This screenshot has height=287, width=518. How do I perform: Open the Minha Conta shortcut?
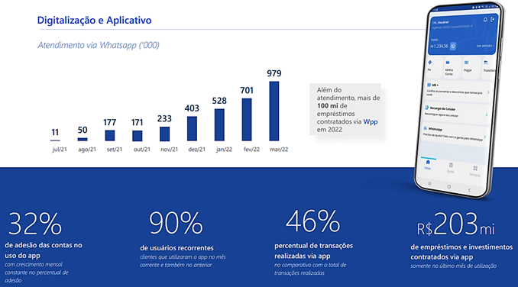(448, 63)
